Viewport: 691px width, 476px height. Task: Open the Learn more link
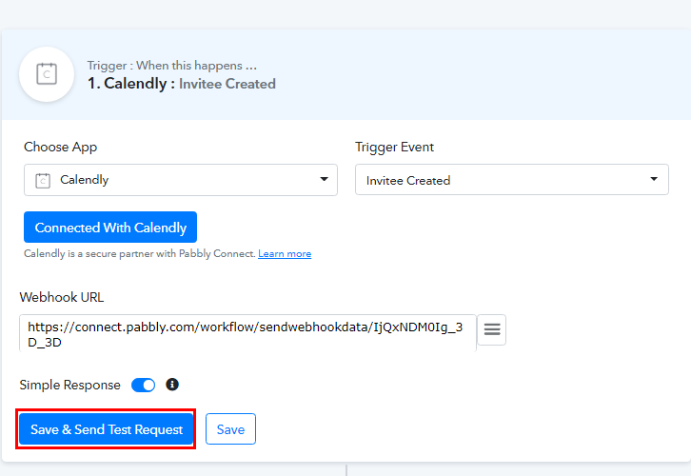[285, 254]
